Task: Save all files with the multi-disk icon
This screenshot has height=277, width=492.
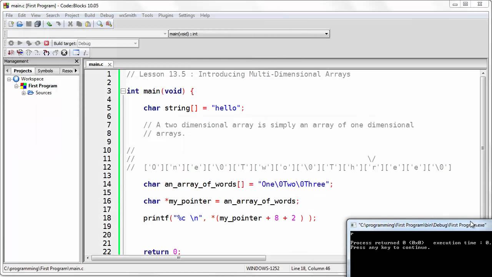Action: (38, 24)
